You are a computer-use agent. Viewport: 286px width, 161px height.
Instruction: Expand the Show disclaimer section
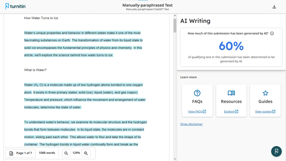[x=191, y=124]
